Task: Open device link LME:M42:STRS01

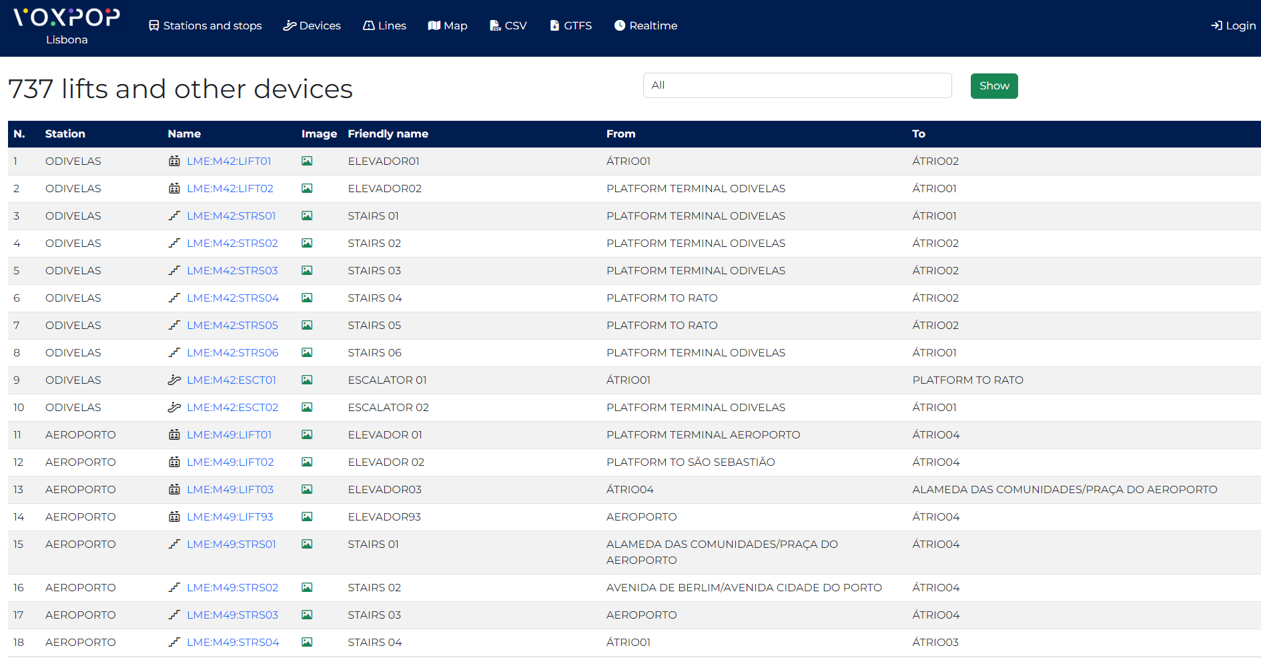Action: (231, 216)
